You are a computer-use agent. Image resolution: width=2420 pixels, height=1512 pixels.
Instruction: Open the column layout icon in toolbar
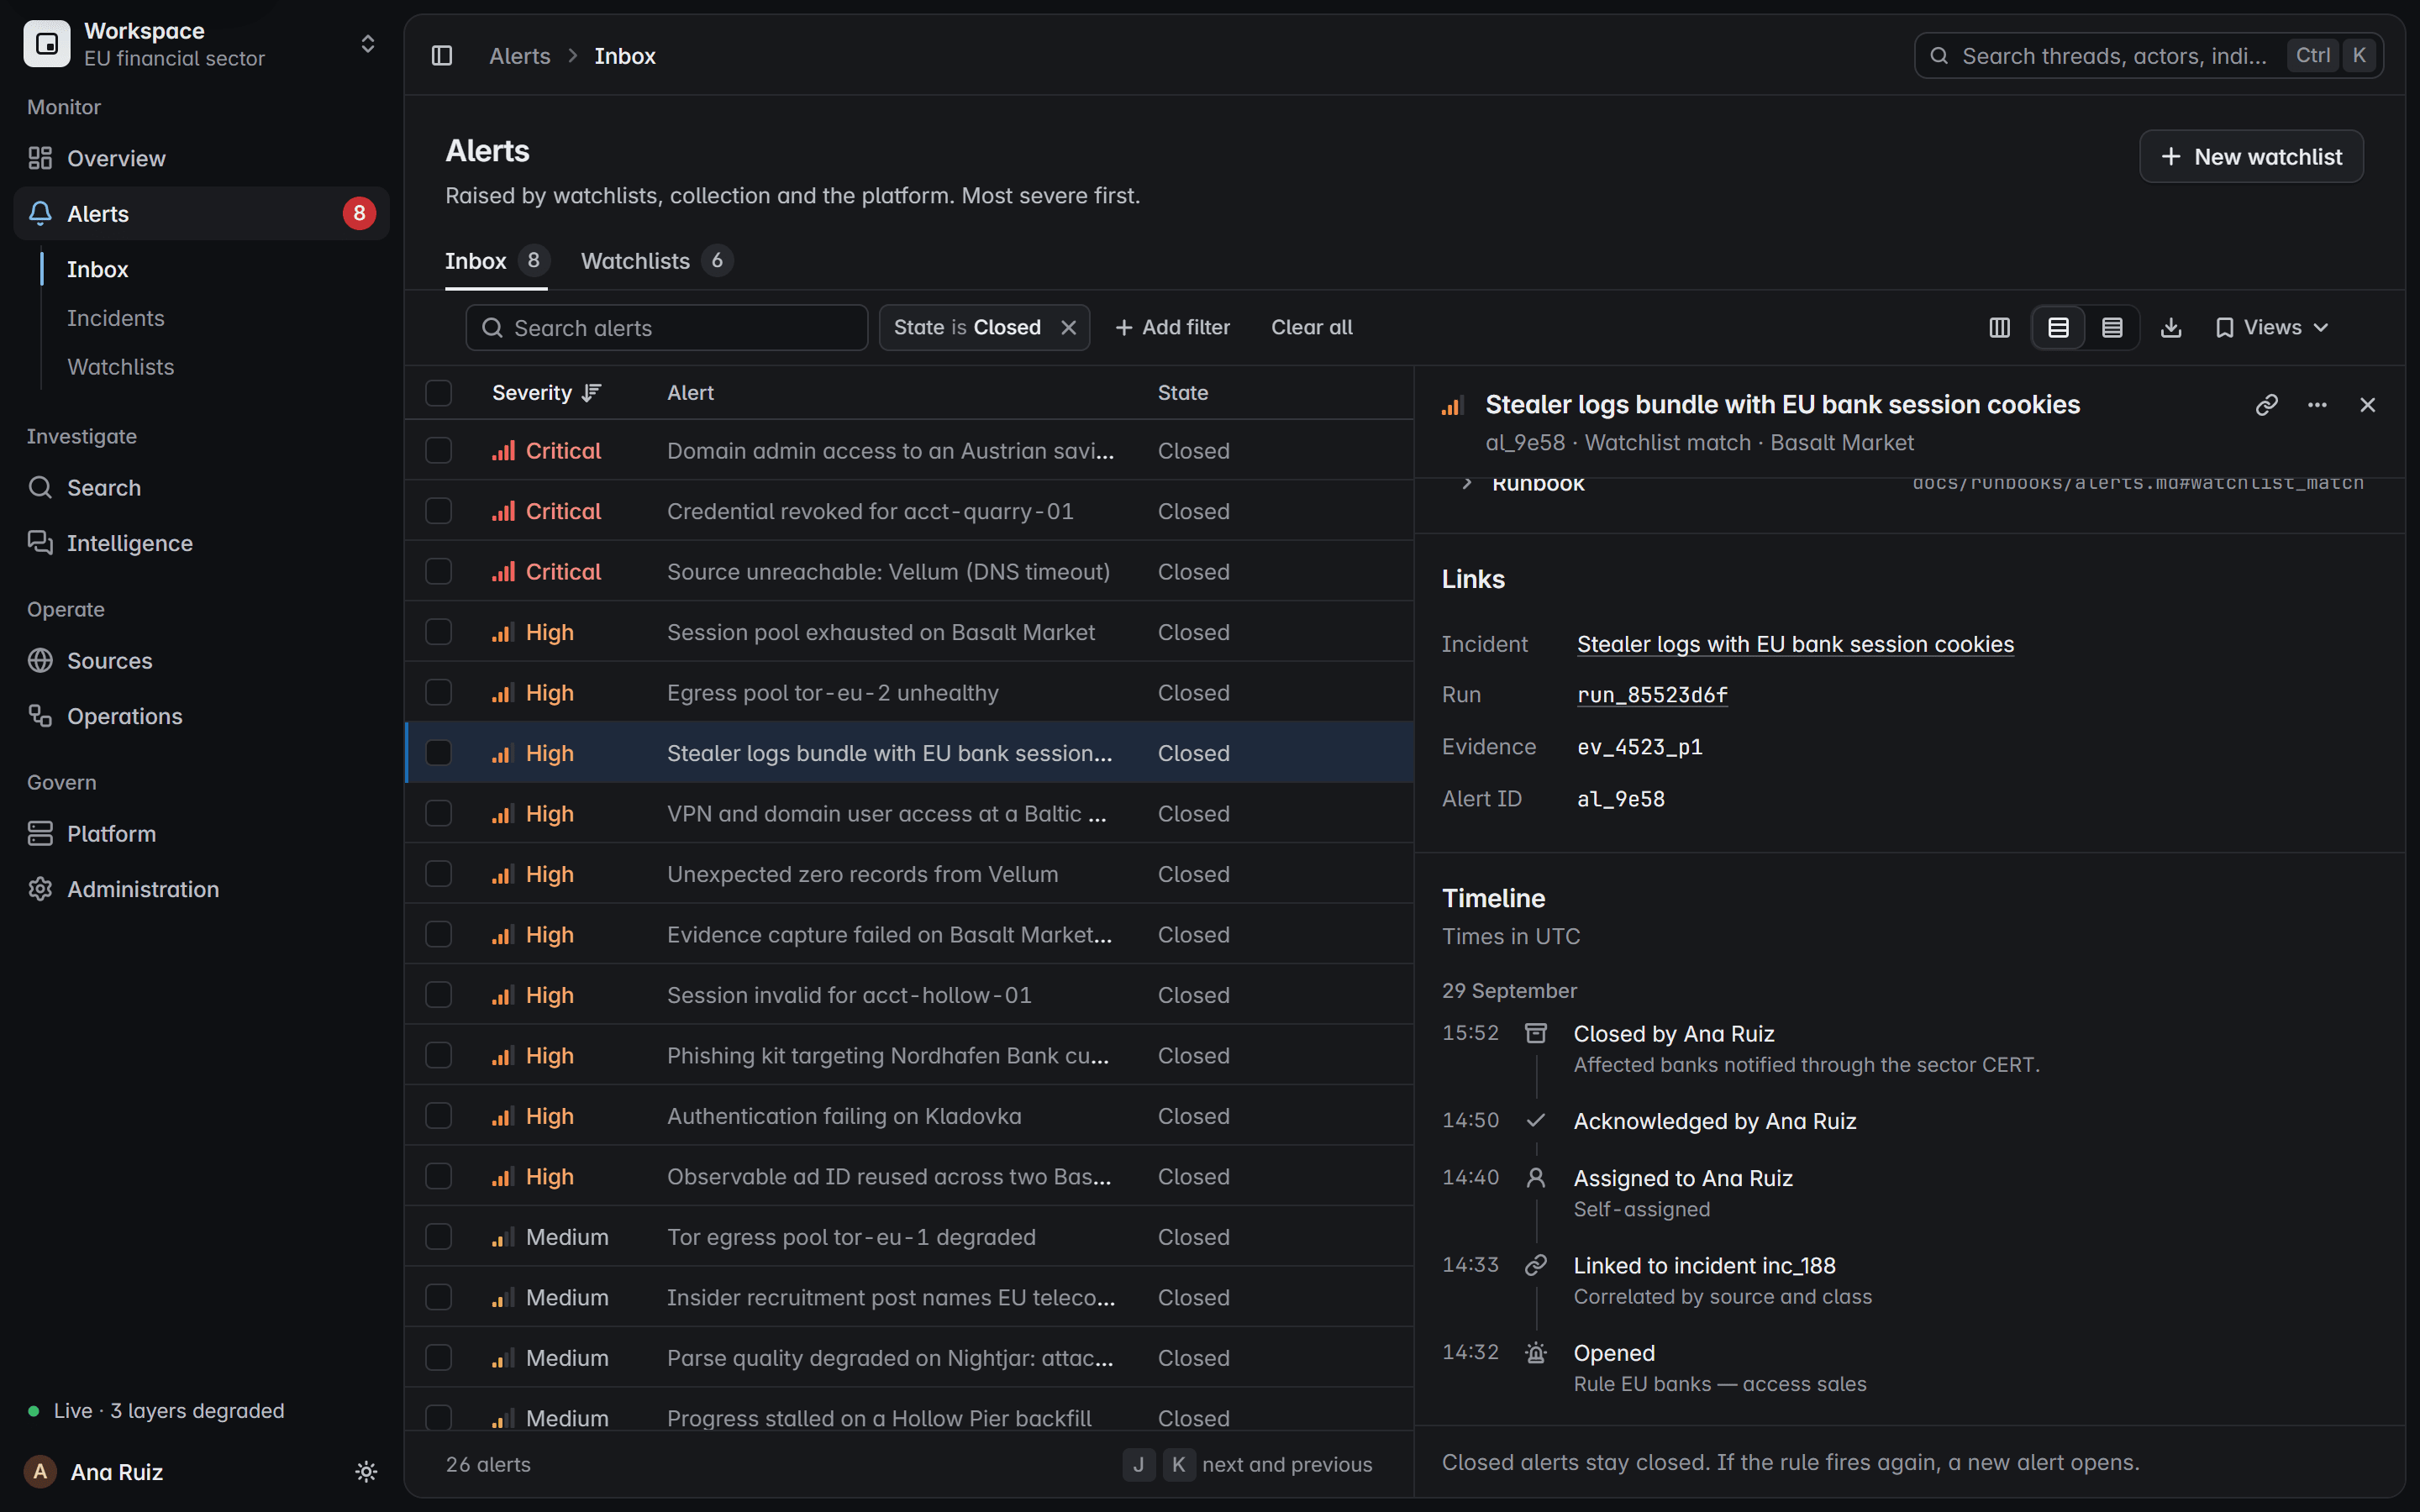(1999, 328)
